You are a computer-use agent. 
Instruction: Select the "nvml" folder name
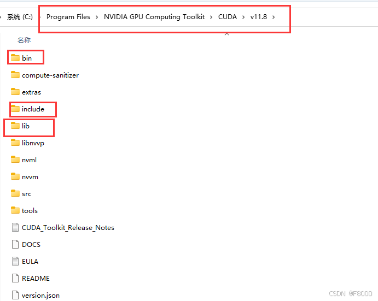[29, 160]
